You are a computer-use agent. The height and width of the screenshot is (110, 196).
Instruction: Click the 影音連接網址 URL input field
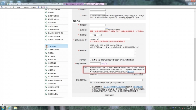tap(116, 80)
